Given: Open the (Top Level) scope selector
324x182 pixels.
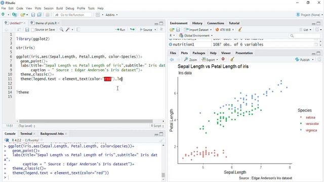Looking at the screenshot, I should click(27, 126).
